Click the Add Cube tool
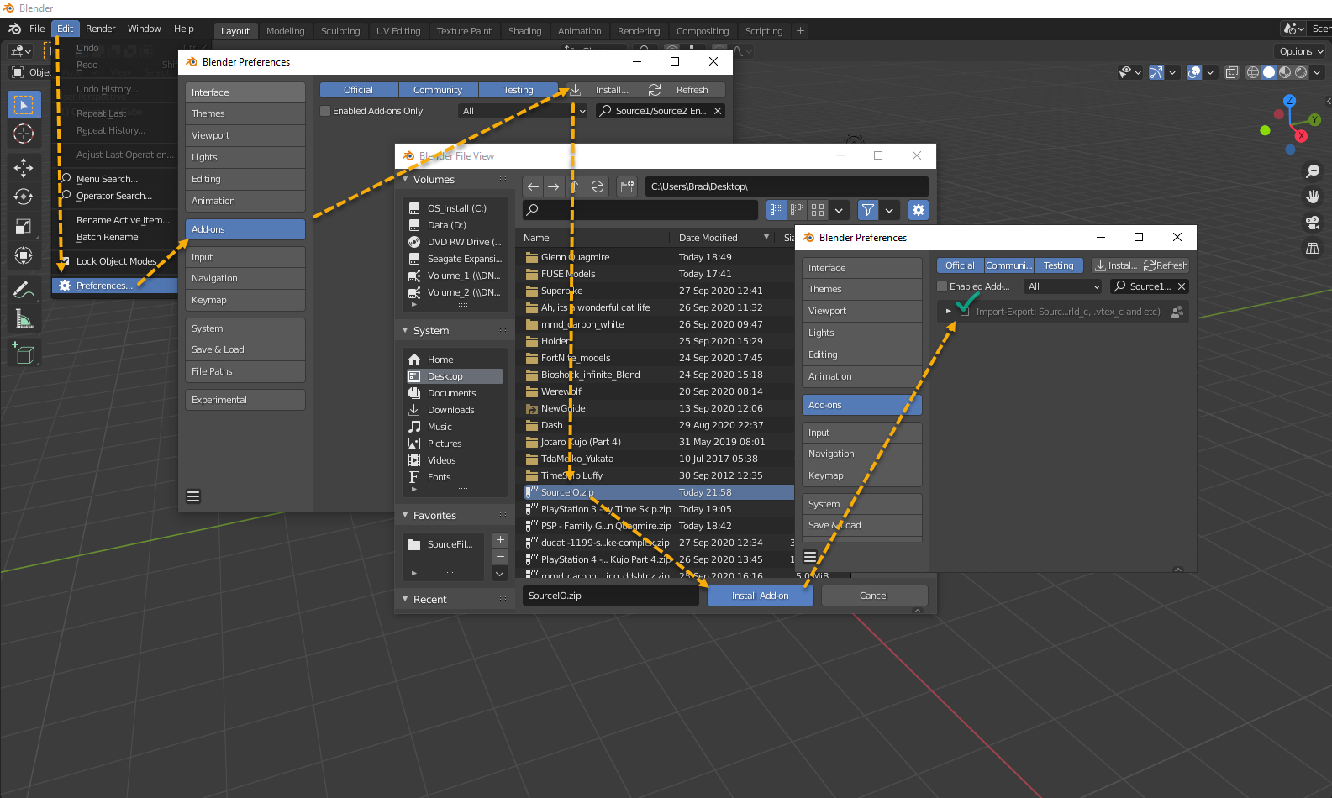 point(24,354)
